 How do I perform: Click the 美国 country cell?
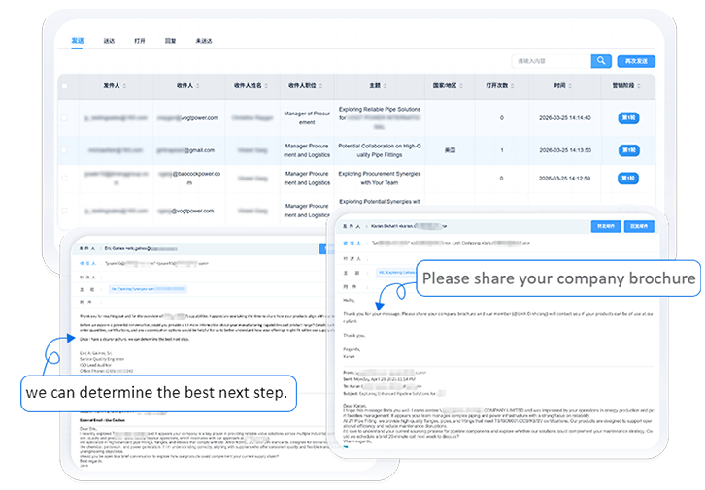450,150
